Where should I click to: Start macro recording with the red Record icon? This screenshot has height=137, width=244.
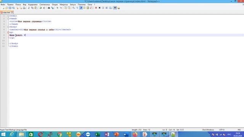pyautogui.click(x=96, y=8)
